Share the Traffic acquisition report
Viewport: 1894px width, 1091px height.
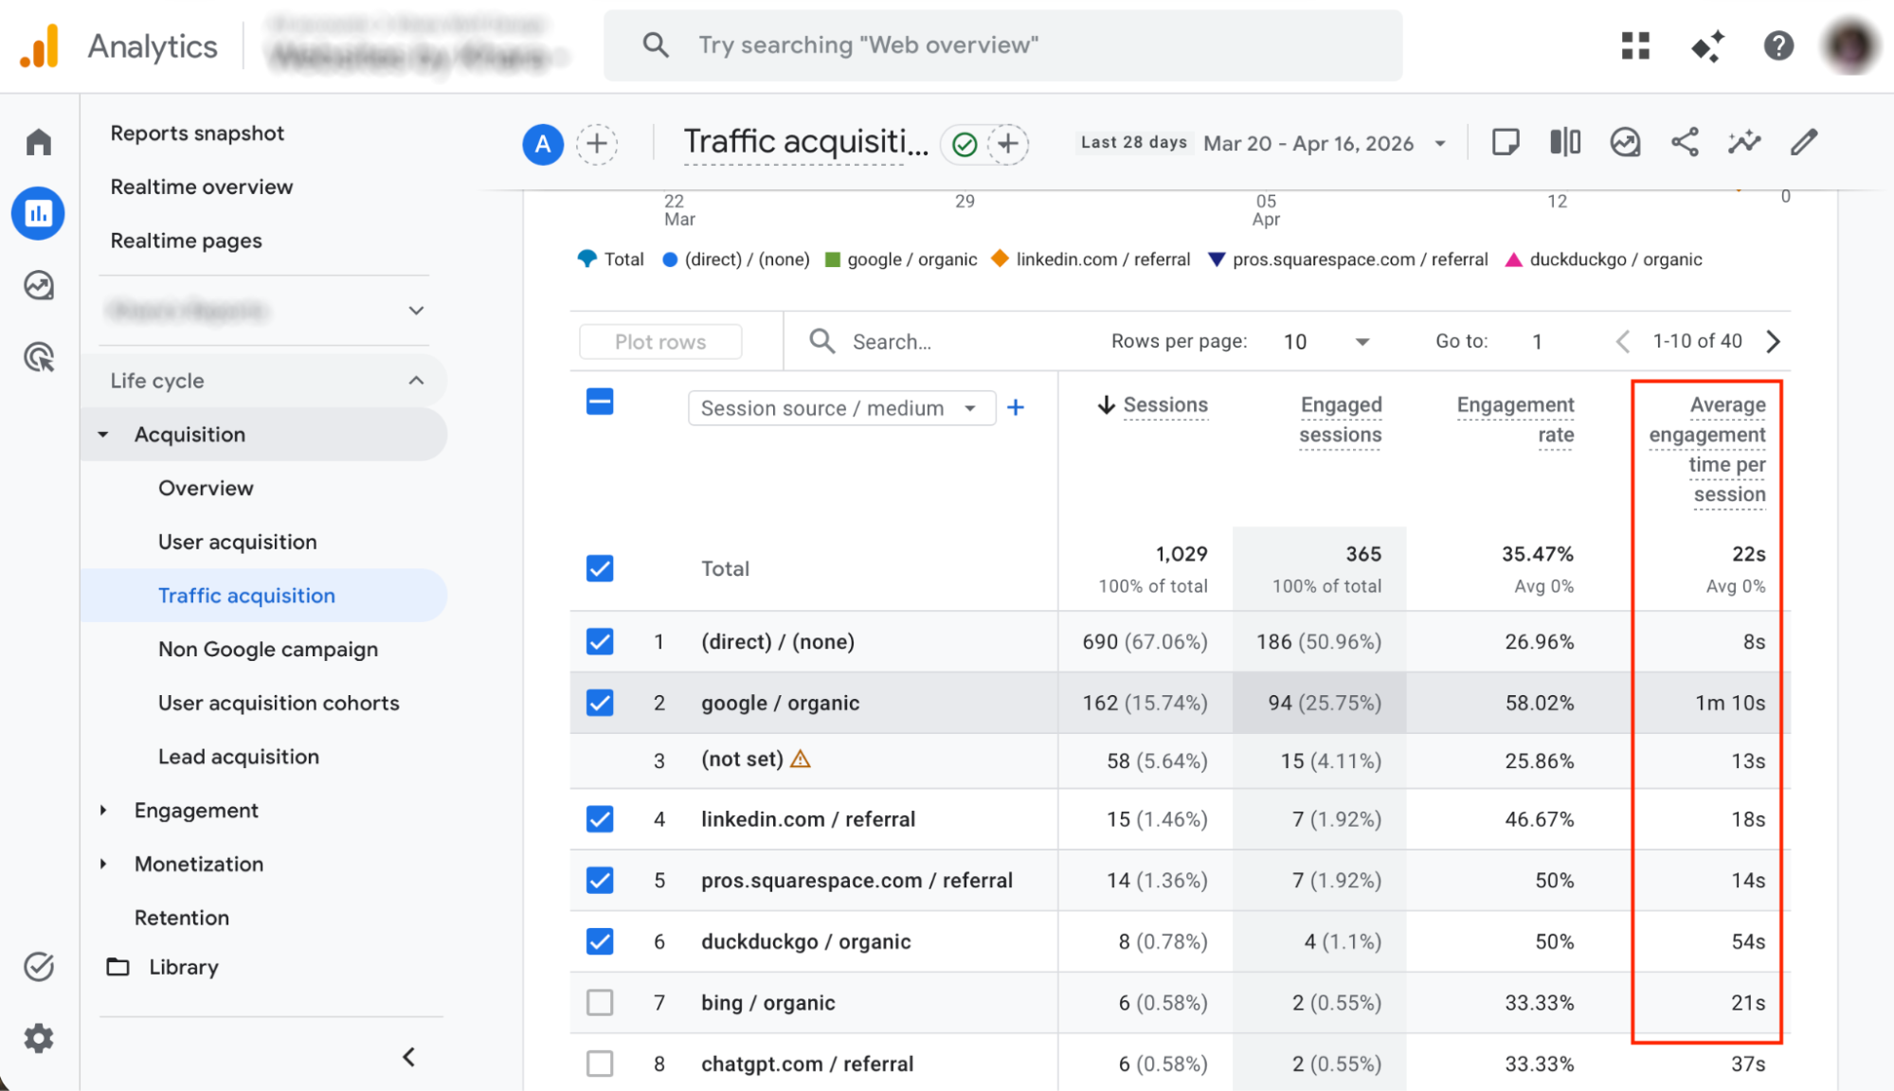pyautogui.click(x=1686, y=142)
